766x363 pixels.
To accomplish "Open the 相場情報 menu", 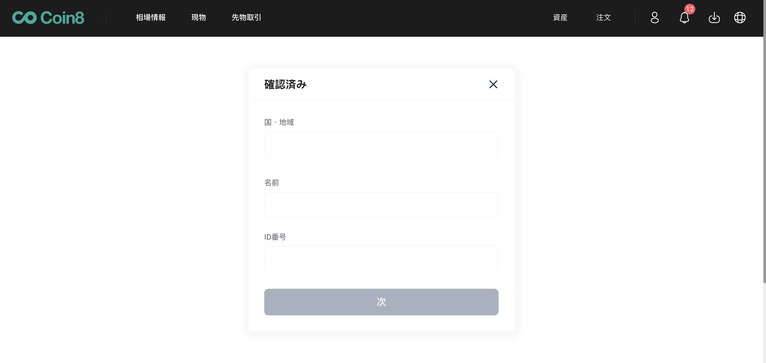I will pyautogui.click(x=150, y=18).
